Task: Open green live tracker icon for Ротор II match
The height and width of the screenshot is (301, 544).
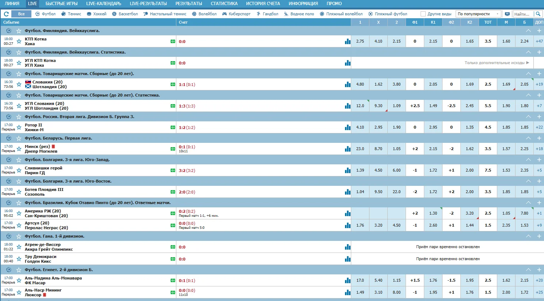Action: coord(173,127)
